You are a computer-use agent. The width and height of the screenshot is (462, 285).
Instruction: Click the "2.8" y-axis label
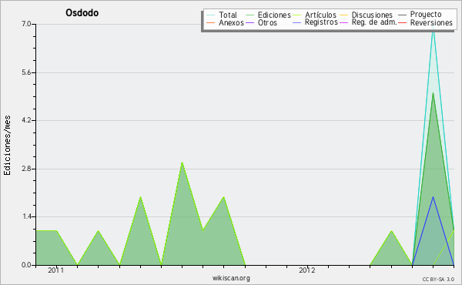[x=26, y=169]
